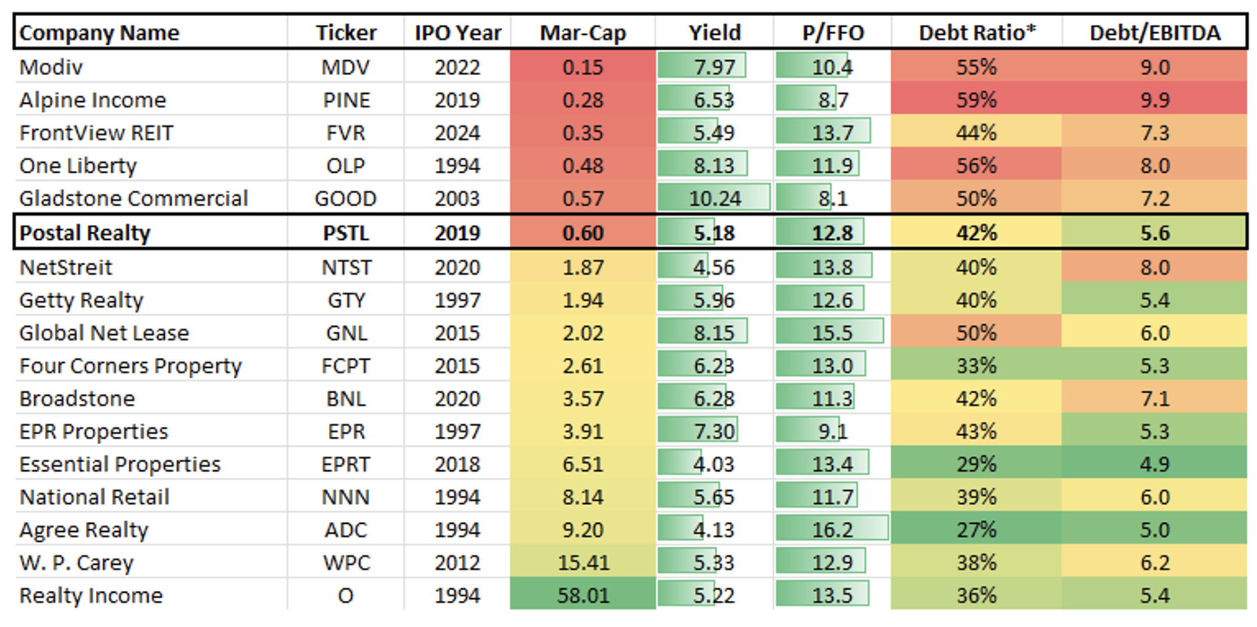
Task: Click the Debt/EBITDA column header
Action: pyautogui.click(x=1154, y=33)
